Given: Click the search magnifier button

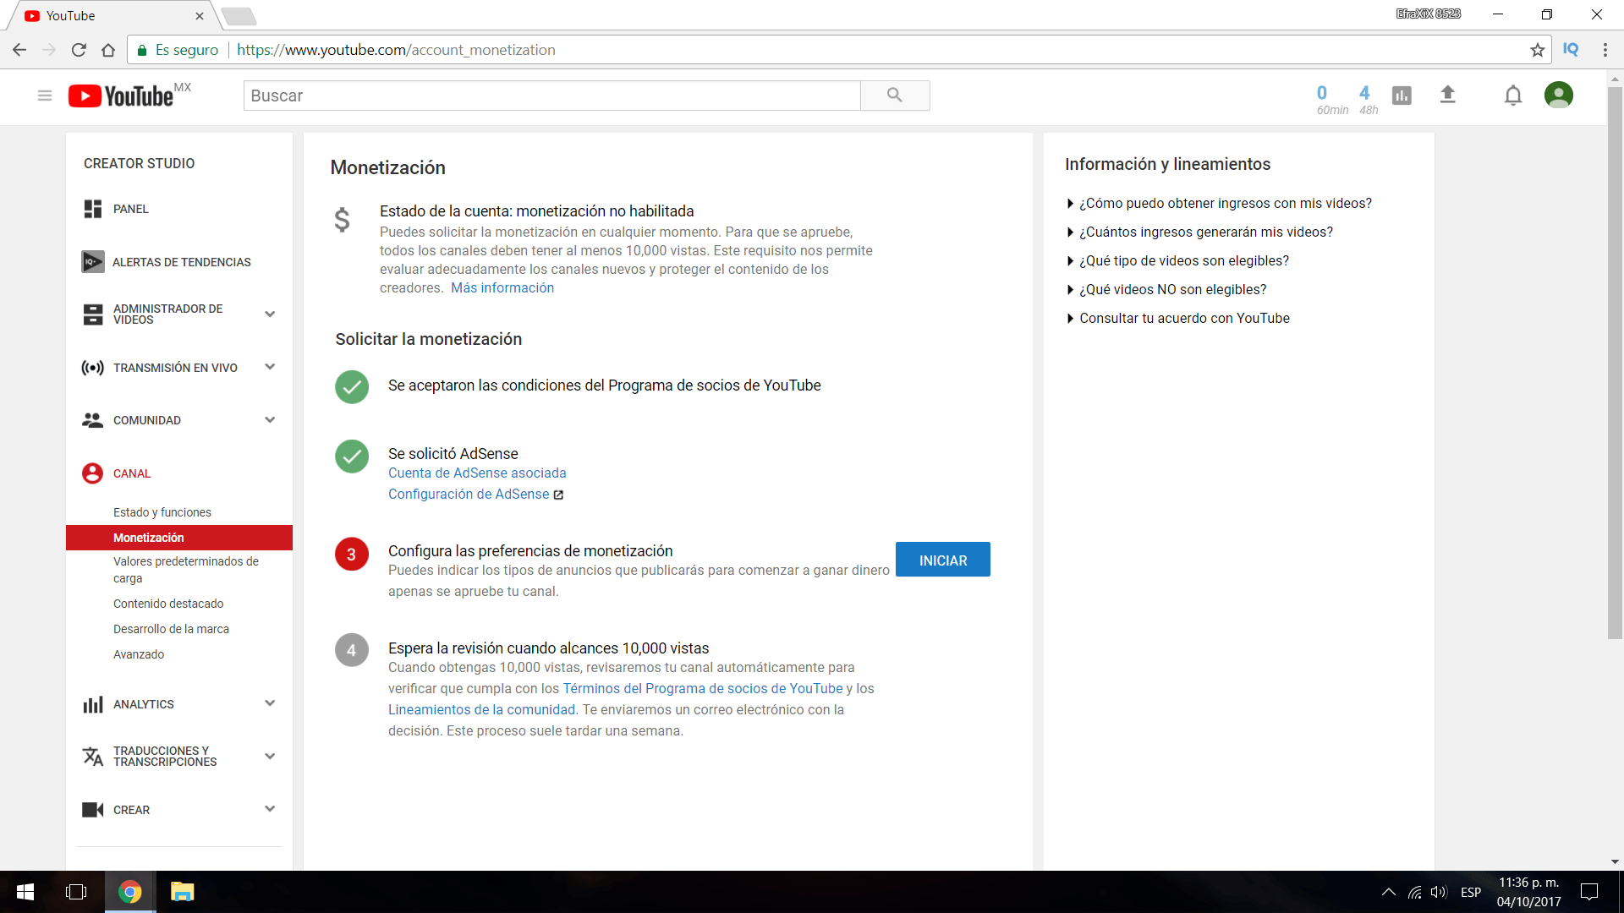Looking at the screenshot, I should click(x=895, y=96).
